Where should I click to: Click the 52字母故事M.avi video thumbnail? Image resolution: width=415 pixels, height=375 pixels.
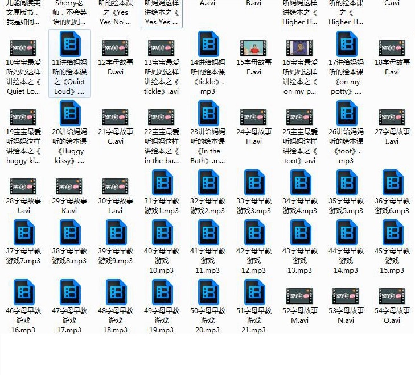point(300,296)
